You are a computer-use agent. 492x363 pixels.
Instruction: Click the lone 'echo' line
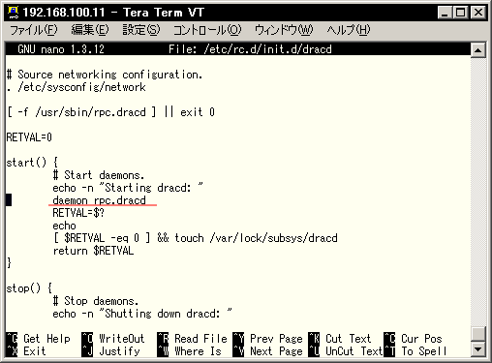point(64,226)
